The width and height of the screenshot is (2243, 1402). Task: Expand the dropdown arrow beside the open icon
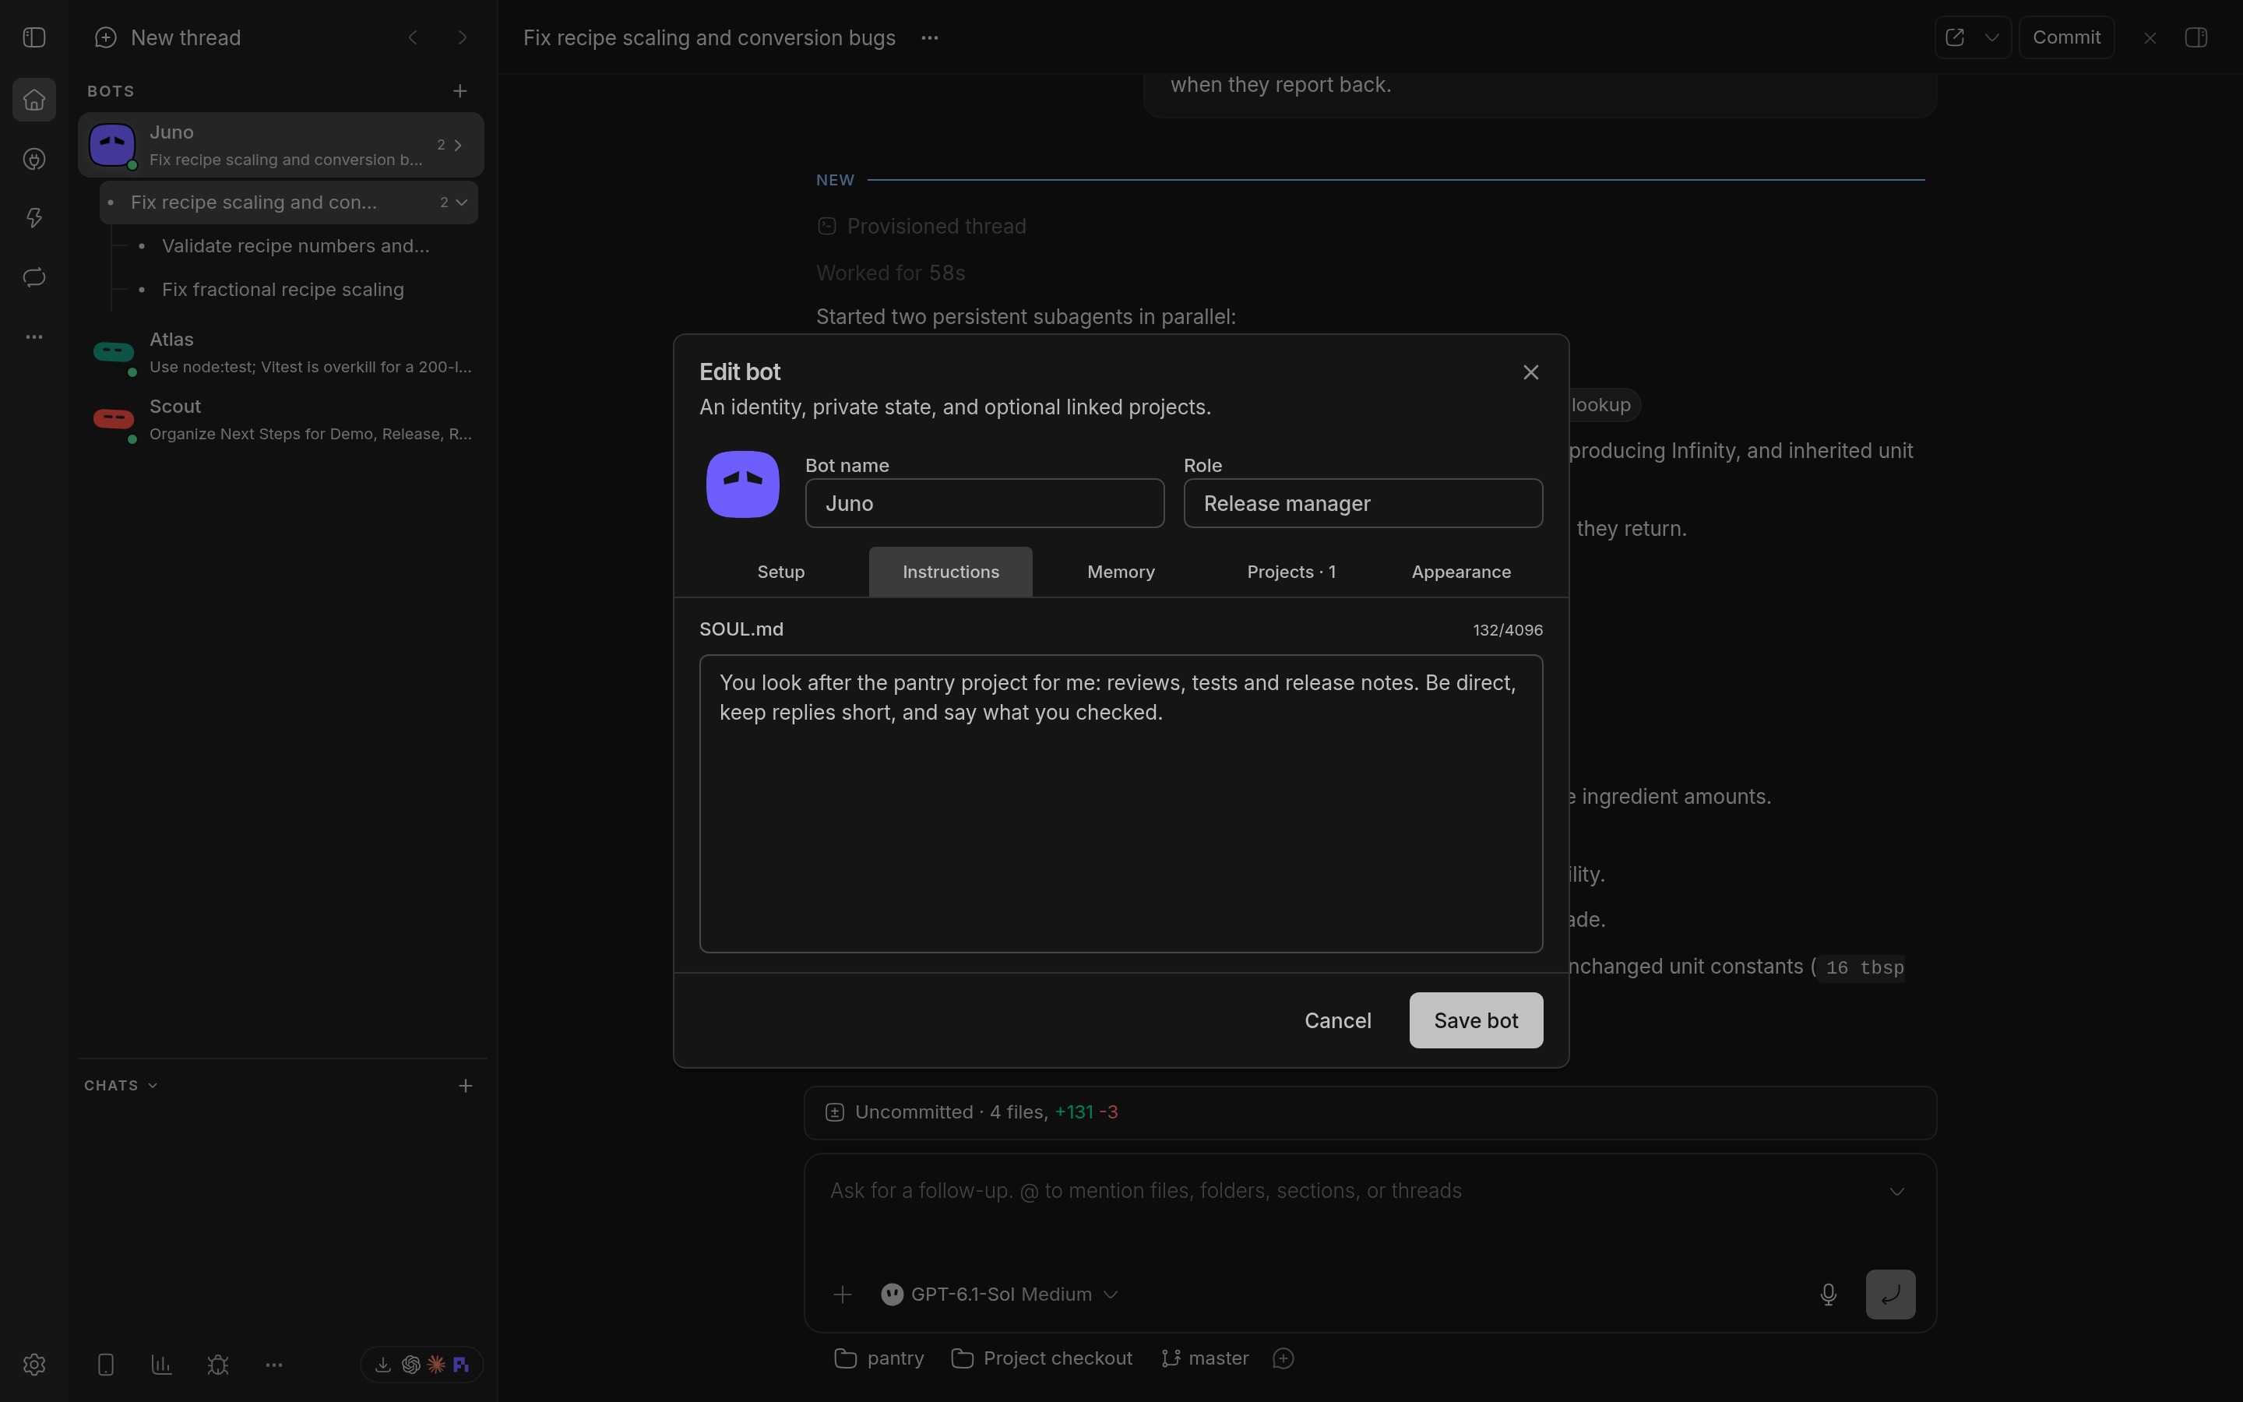coord(1991,37)
